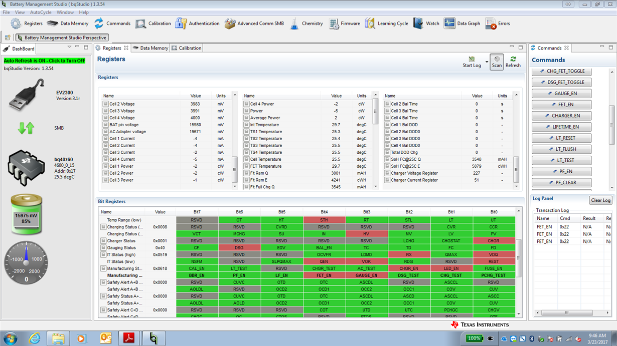The image size is (617, 346).
Task: Open Internet Explorer from the taskbar
Action: point(34,338)
